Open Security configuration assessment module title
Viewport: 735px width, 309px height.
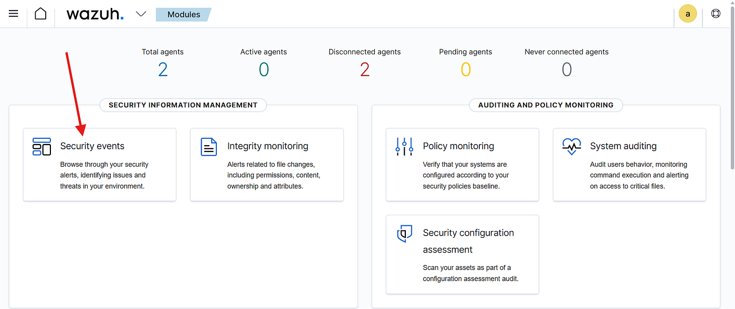click(468, 241)
